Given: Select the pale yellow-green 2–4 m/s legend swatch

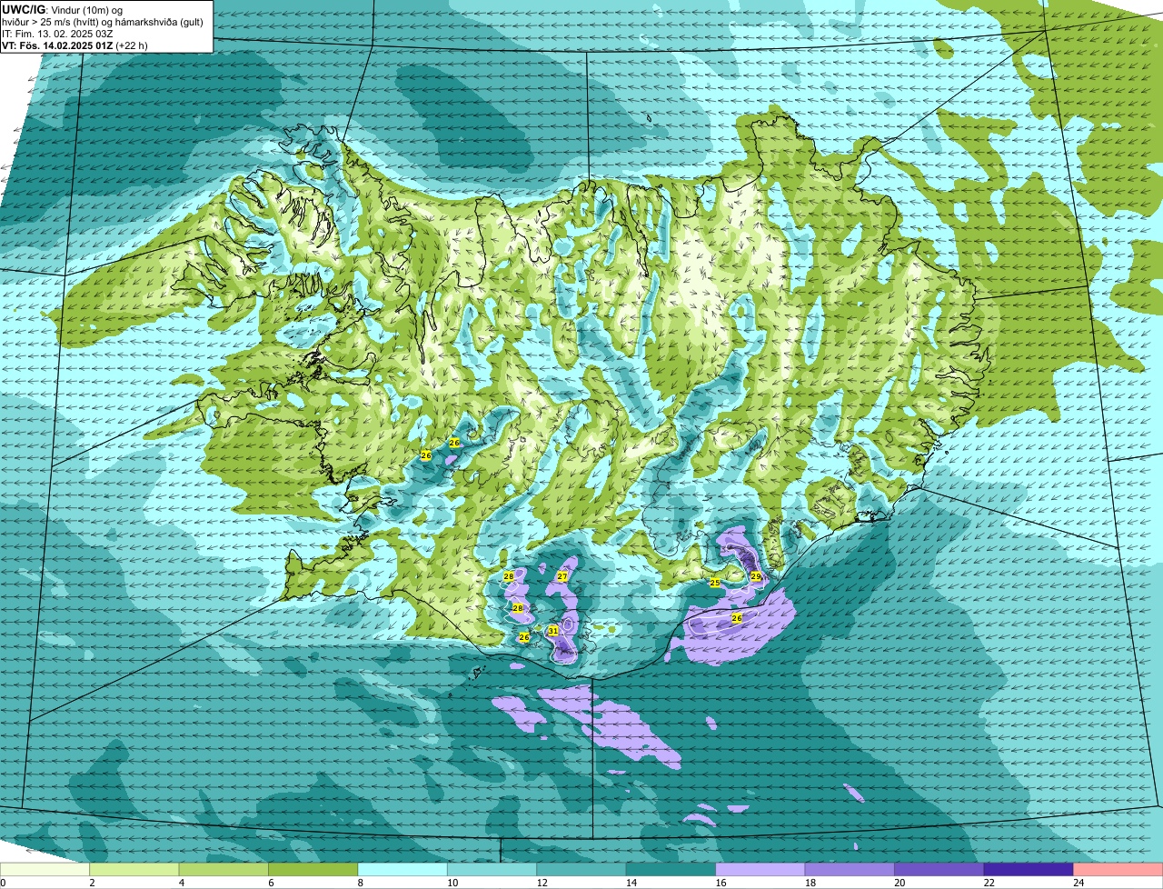Looking at the screenshot, I should point(134,870).
